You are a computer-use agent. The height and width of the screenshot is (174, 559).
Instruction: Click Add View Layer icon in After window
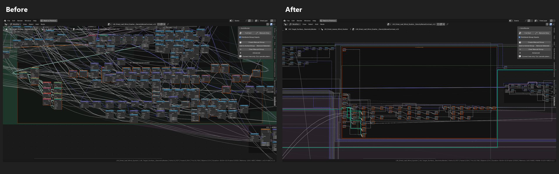click(551, 21)
